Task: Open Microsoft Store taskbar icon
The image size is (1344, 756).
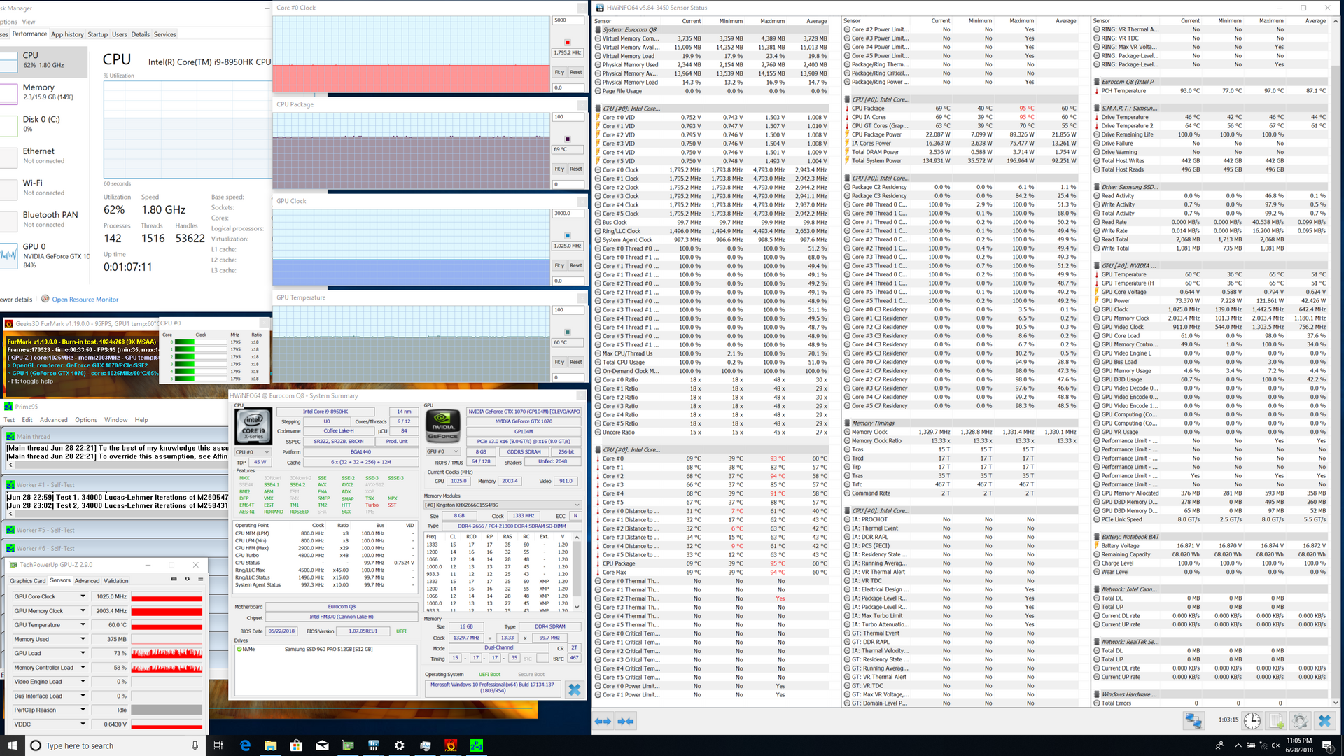Action: pos(296,745)
